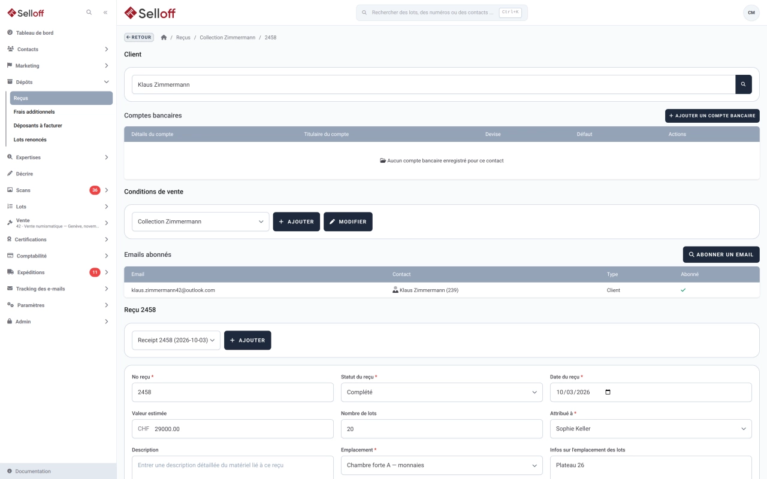Go to home via breadcrumb house icon
Screen dimensions: 767x479
point(164,38)
